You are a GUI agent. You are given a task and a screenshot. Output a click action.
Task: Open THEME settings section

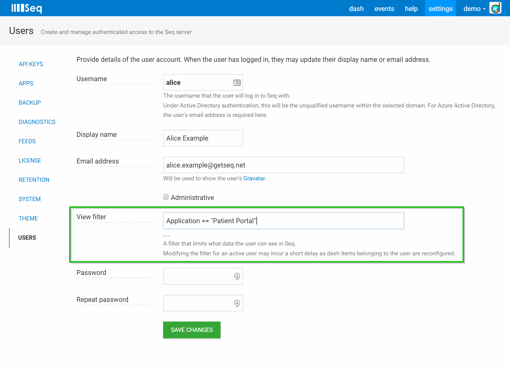pos(28,218)
